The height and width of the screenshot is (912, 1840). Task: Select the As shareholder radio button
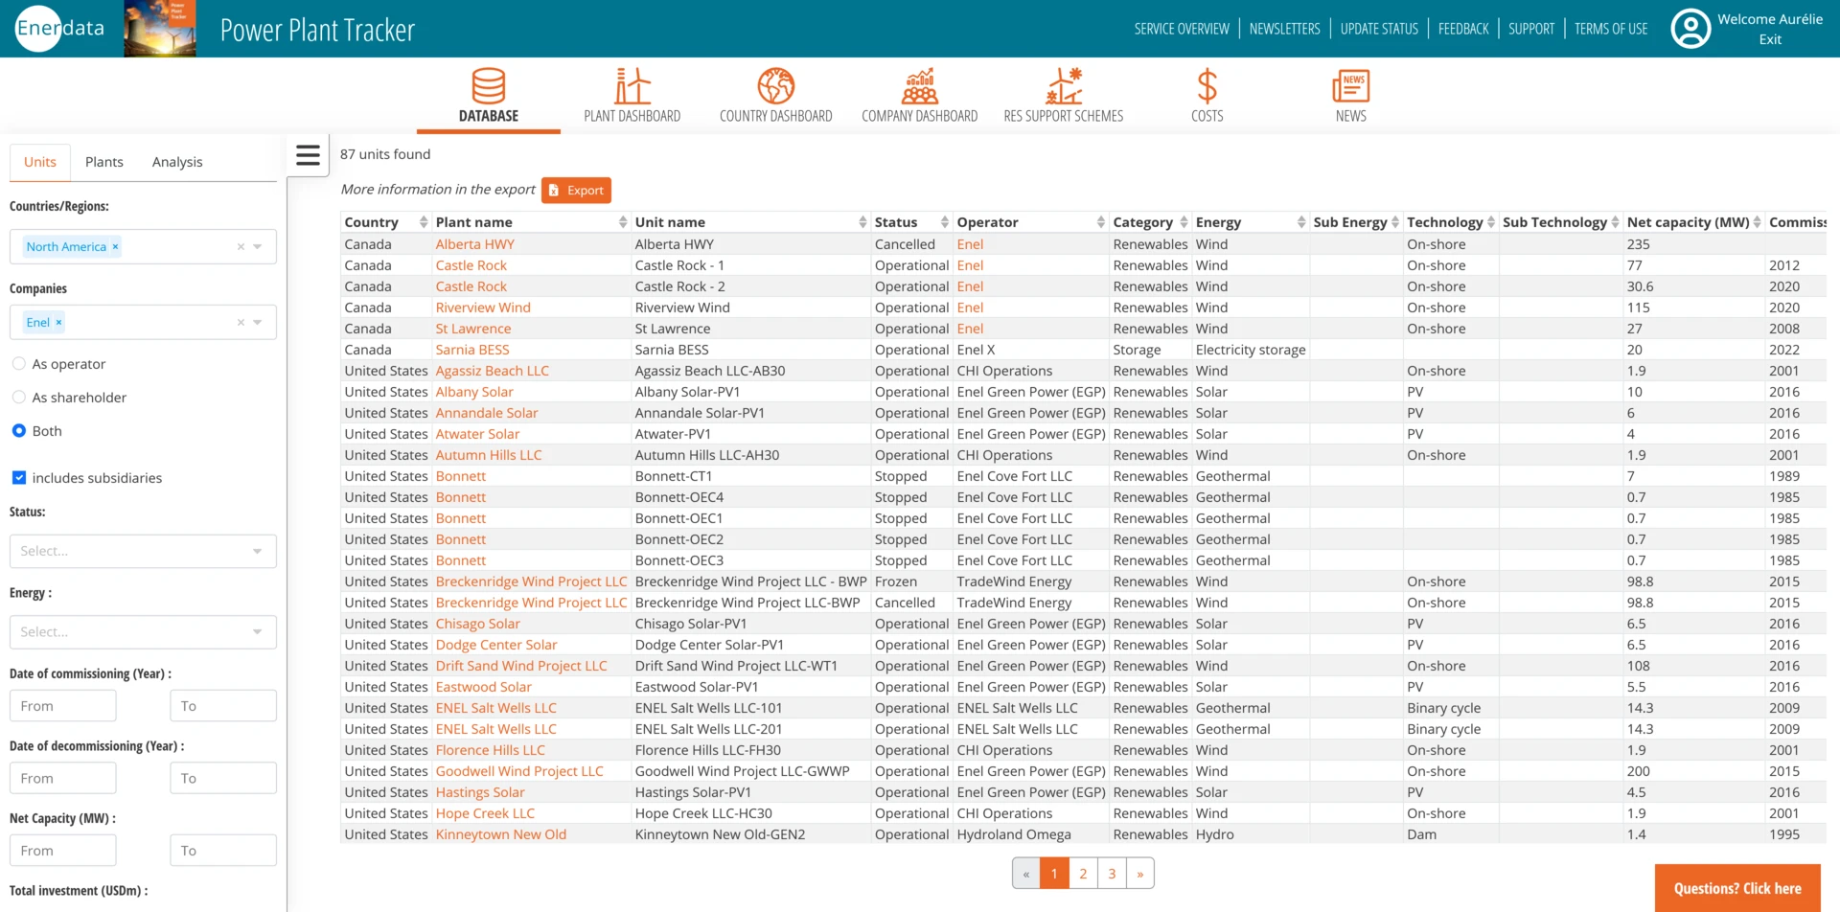click(x=18, y=397)
